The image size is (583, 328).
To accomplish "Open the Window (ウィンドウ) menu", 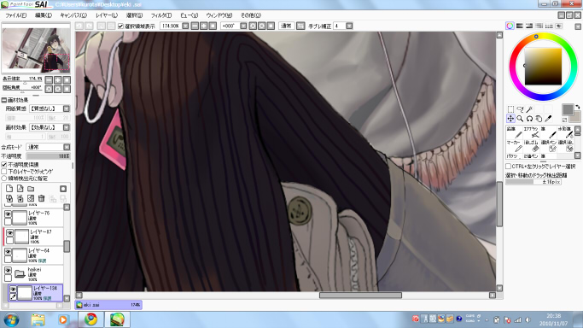I will point(219,15).
